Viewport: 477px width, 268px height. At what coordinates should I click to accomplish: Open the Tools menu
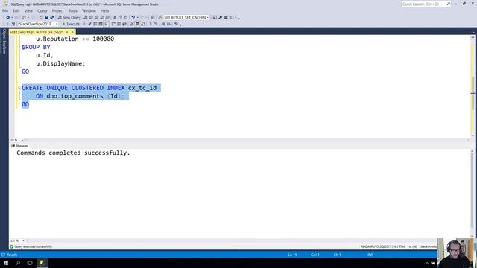point(73,10)
